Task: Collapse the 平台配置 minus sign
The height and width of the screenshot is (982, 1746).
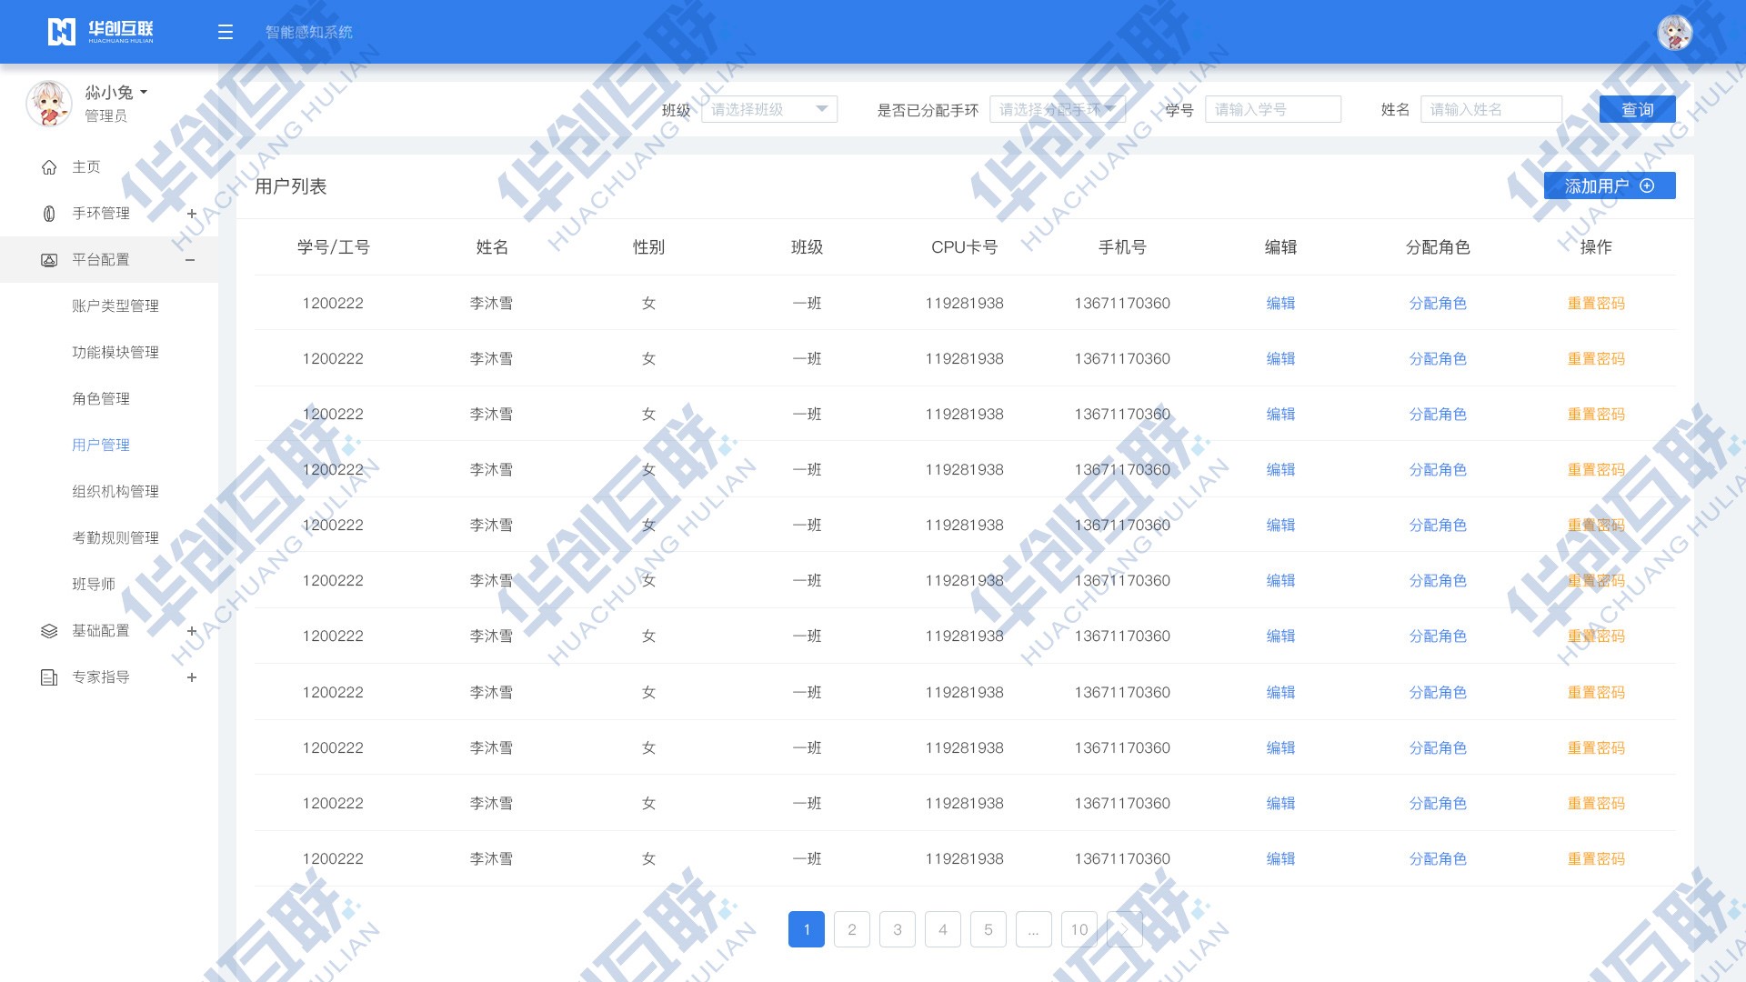Action: pyautogui.click(x=190, y=260)
